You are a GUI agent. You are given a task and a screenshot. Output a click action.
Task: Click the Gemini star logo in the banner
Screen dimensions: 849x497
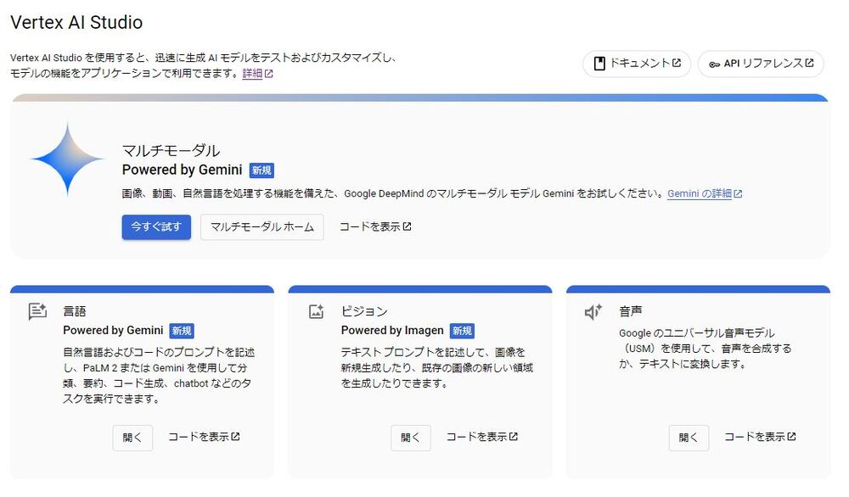pyautogui.click(x=67, y=161)
